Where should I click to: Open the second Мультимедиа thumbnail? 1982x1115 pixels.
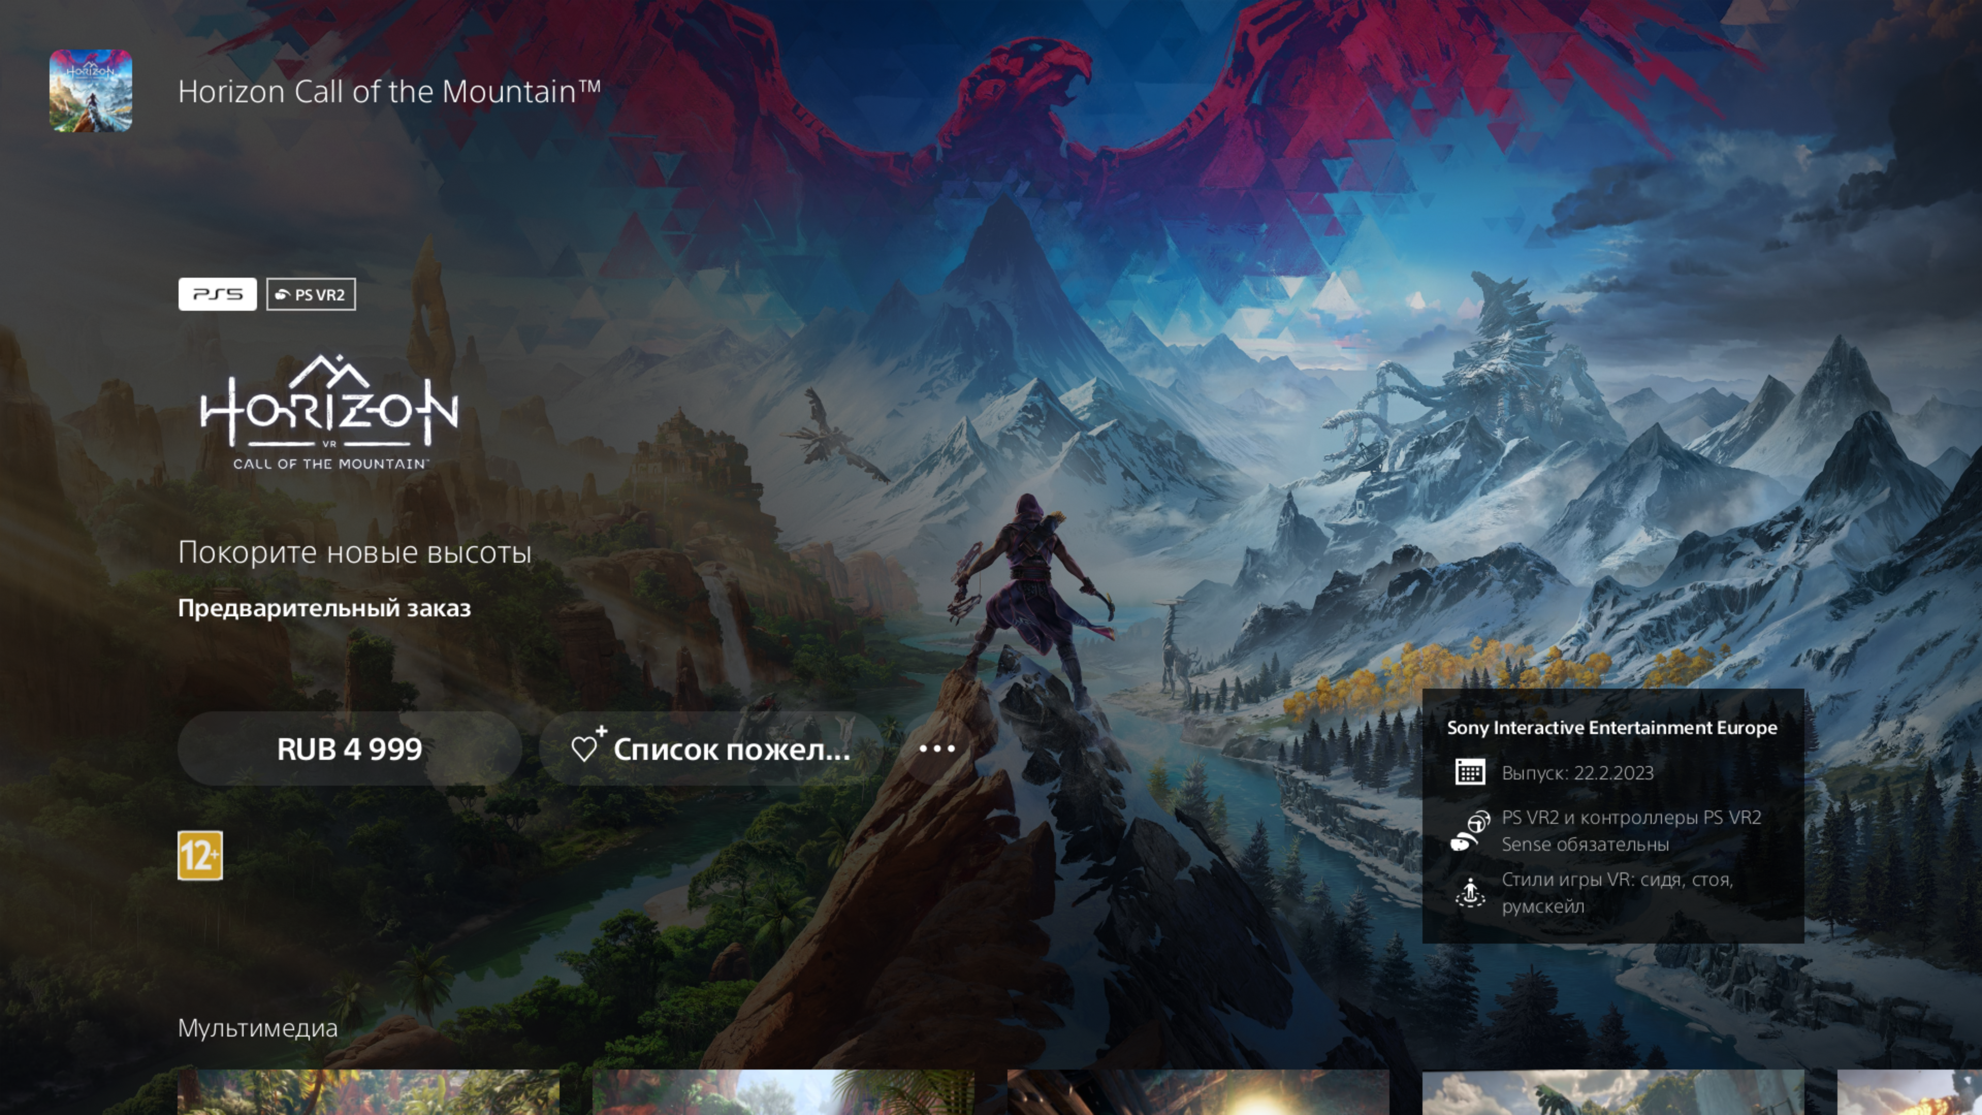tap(784, 1092)
